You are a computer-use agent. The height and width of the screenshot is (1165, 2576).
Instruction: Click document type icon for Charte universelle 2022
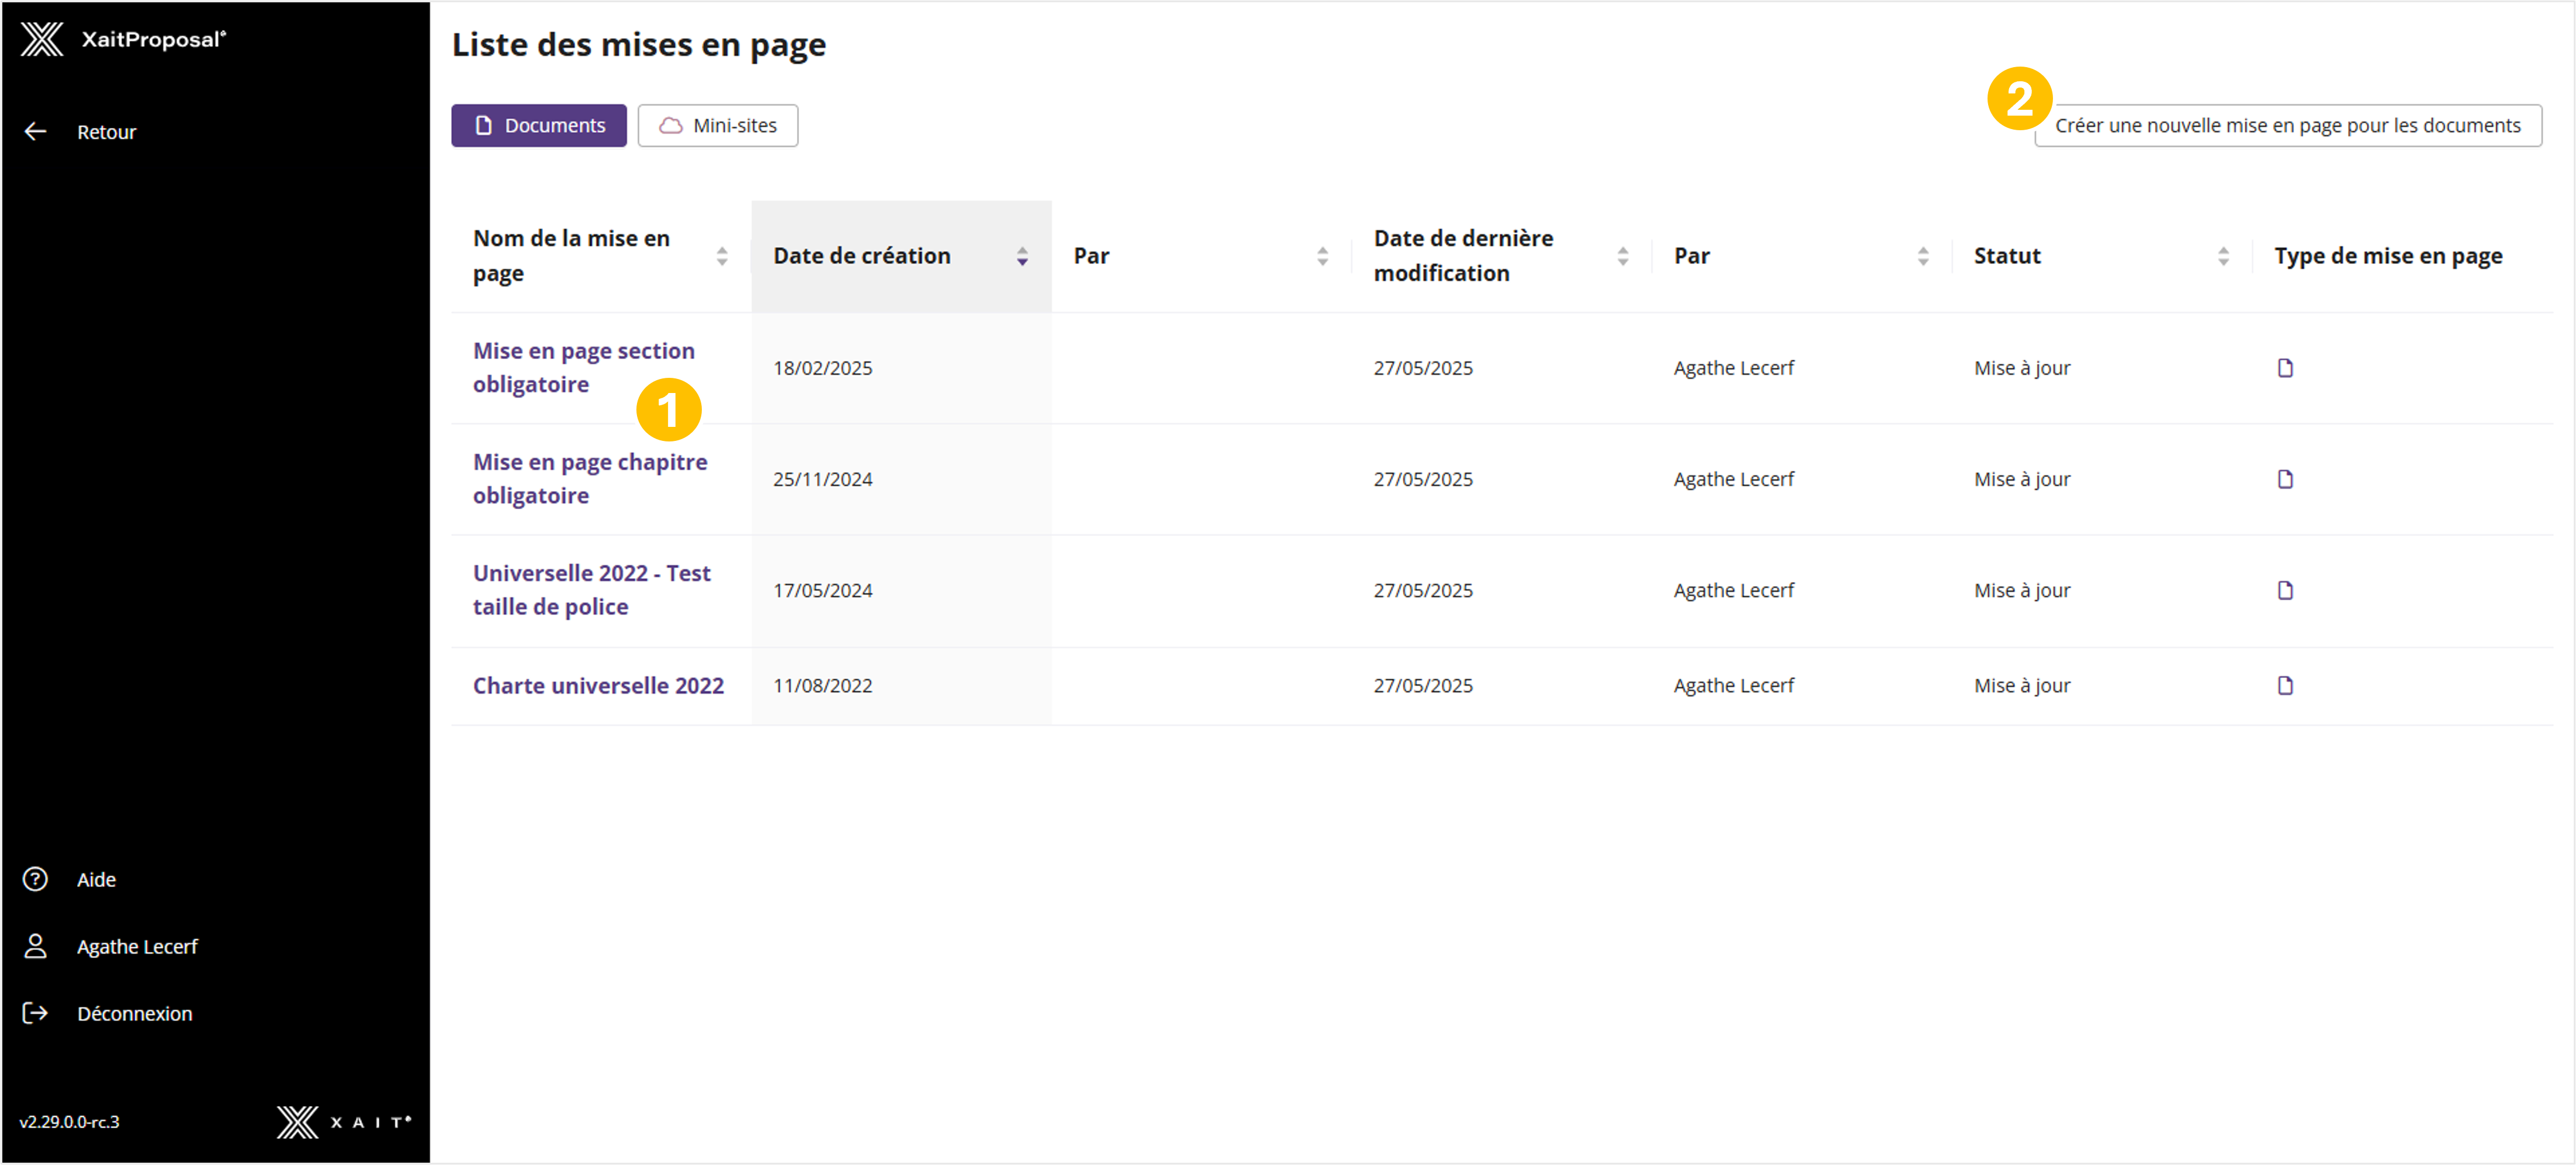click(x=2285, y=686)
